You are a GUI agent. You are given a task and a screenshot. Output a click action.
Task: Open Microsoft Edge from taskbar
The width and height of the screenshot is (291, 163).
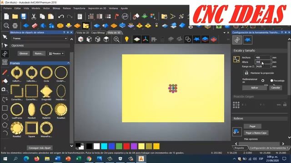pyautogui.click(x=26, y=159)
